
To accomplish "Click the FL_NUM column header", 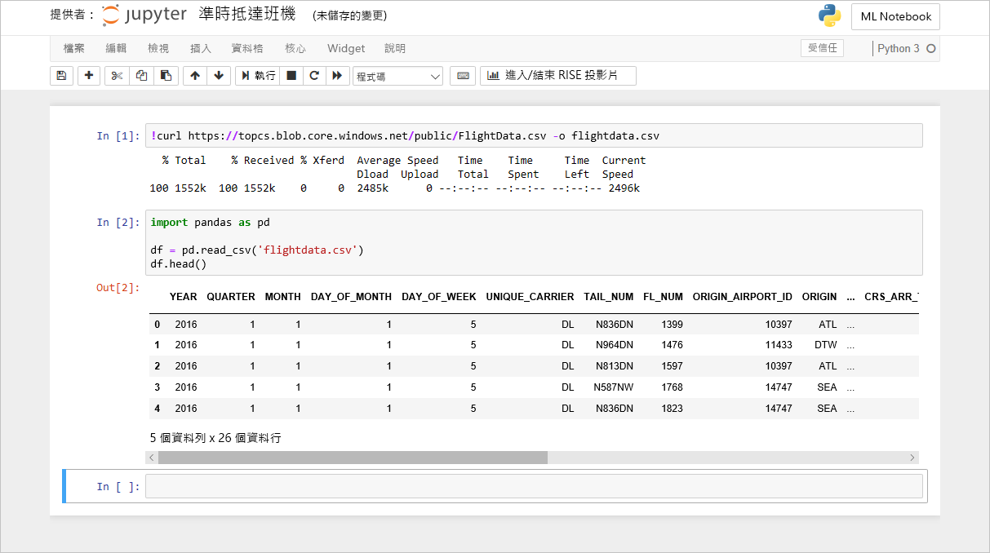I will (x=663, y=297).
